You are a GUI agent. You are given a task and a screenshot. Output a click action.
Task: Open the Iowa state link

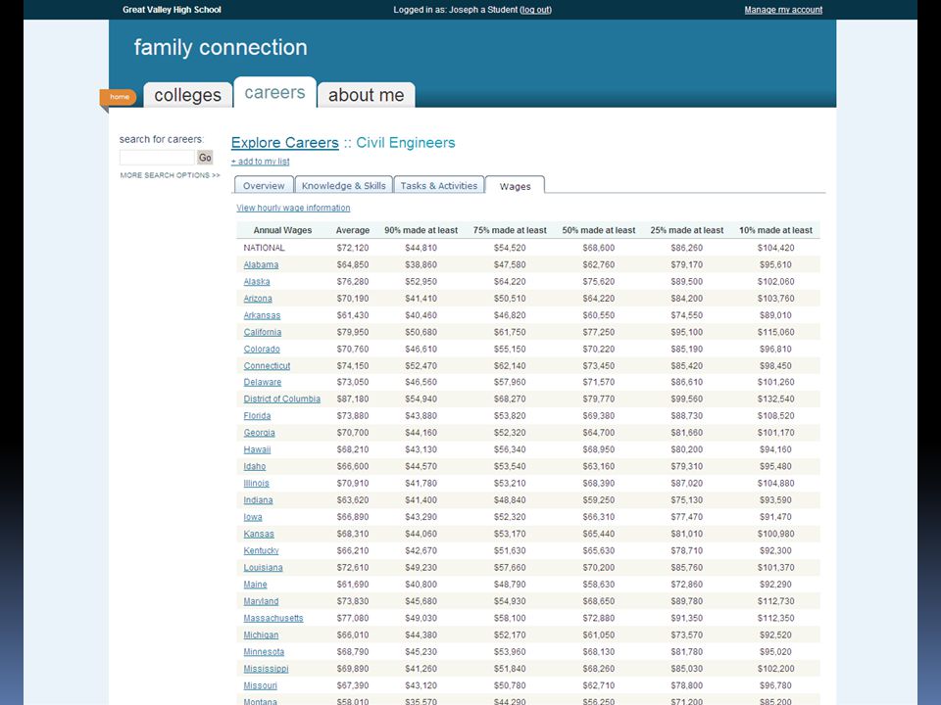[x=253, y=516]
